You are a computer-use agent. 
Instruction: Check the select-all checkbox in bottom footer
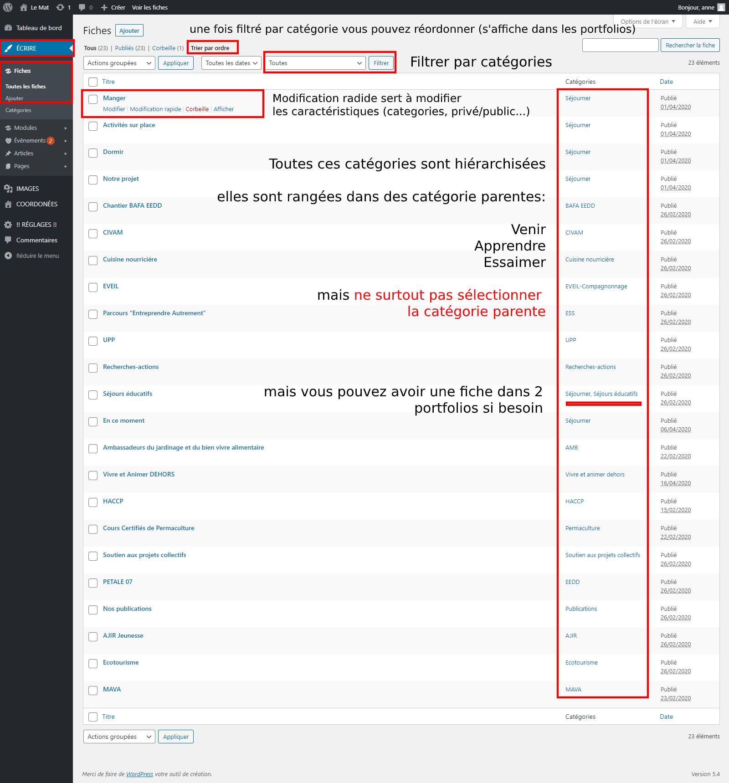[93, 717]
